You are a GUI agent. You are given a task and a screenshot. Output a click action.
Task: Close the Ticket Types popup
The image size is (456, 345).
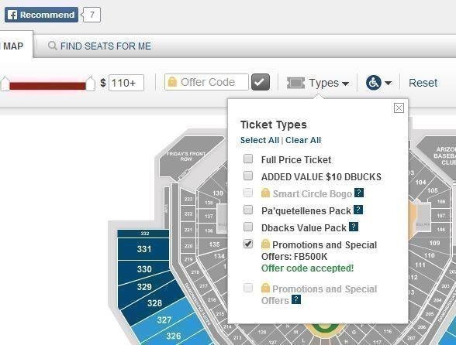399,108
